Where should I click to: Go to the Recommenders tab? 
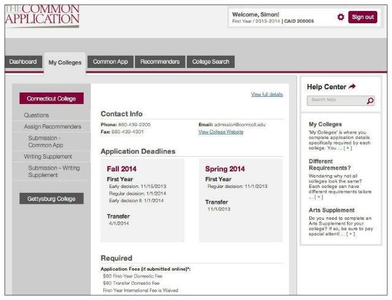(160, 62)
